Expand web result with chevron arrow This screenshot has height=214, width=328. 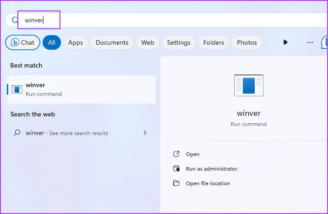(145, 133)
